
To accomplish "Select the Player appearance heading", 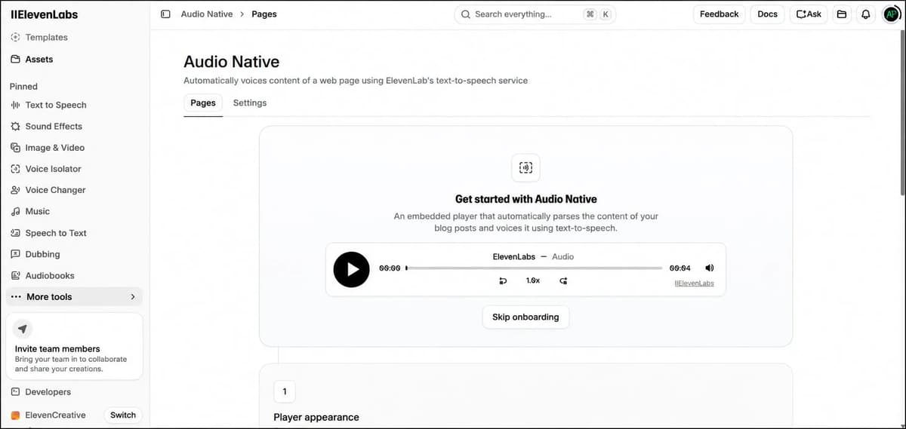I will pyautogui.click(x=316, y=417).
